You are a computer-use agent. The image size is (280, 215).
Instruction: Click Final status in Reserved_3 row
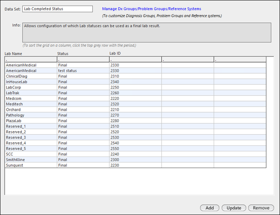[x=83, y=137]
